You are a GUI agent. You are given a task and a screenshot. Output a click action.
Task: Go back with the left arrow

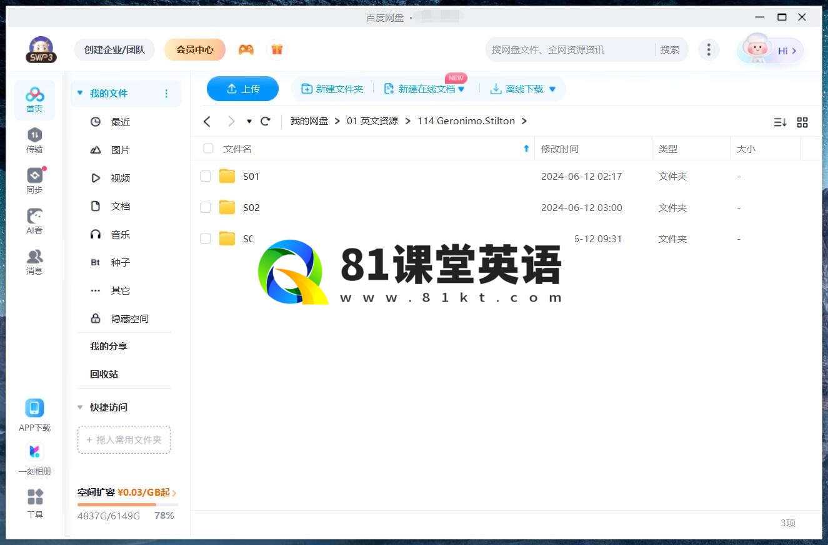click(207, 121)
